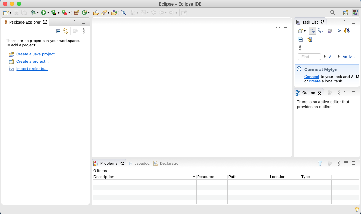Maximize the Outline panel

(354, 92)
